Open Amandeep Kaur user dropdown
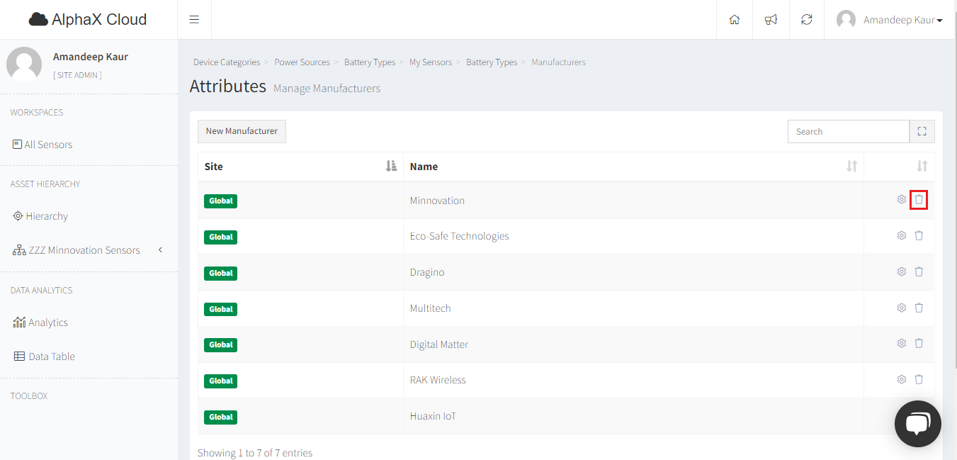The width and height of the screenshot is (957, 460). tap(890, 20)
